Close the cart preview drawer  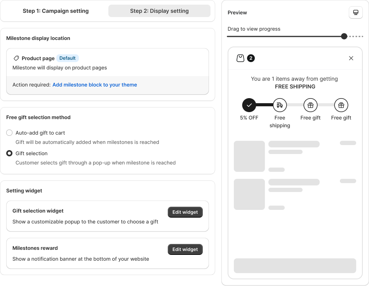tap(351, 58)
